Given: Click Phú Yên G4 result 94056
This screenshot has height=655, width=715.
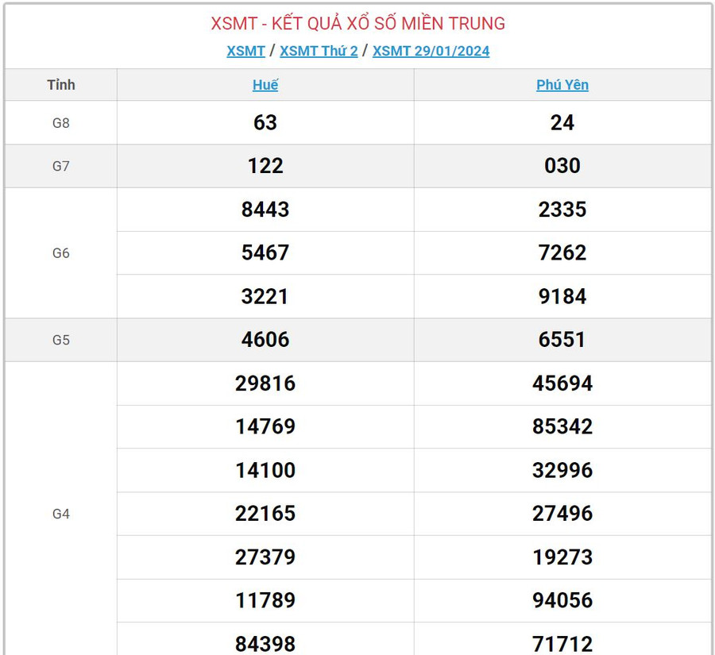Looking at the screenshot, I should 562,600.
